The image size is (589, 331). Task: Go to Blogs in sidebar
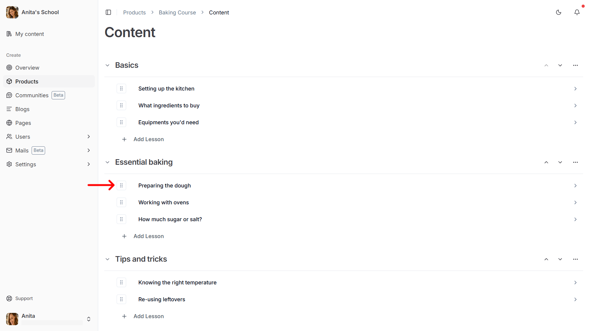(x=22, y=109)
